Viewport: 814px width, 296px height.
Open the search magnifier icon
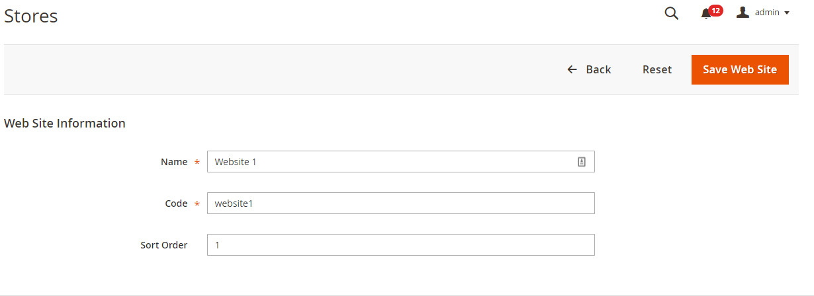coord(671,13)
